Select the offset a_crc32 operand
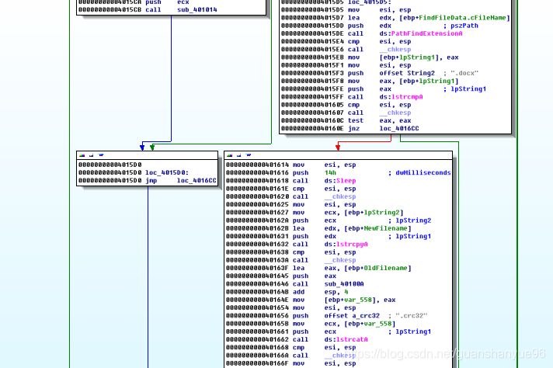The height and width of the screenshot is (368, 553). pos(352,315)
